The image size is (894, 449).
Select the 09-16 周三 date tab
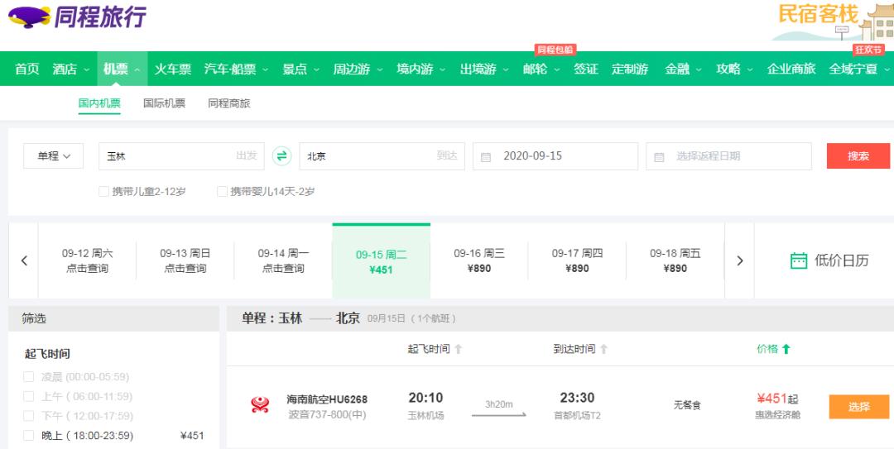478,260
